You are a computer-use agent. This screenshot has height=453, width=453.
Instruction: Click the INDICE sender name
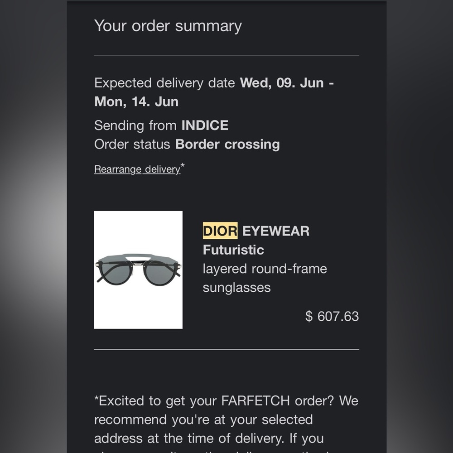tap(205, 125)
